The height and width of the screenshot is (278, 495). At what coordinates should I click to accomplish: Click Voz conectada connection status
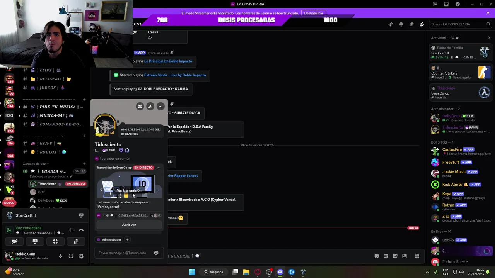click(x=28, y=228)
